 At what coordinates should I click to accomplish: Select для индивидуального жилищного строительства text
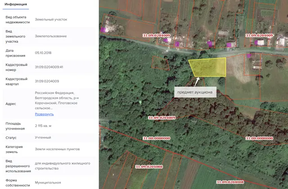click(63, 166)
